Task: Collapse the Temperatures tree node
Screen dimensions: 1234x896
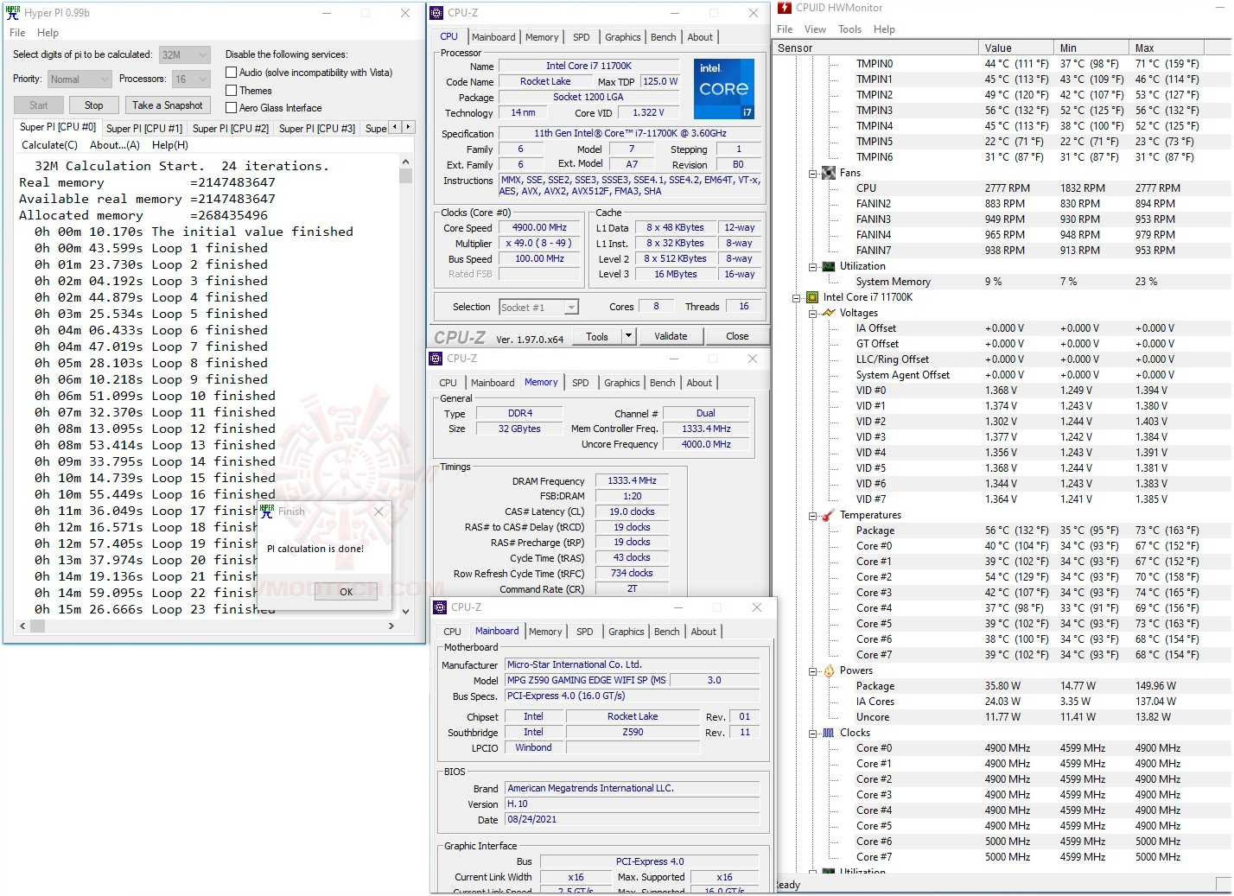Action: [812, 516]
